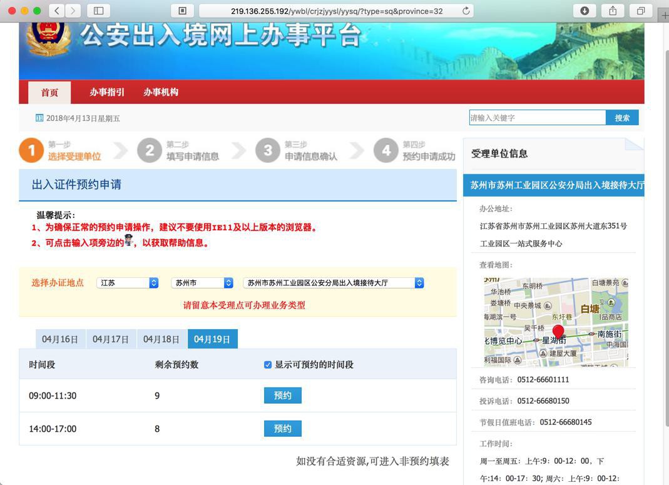
Task: Click consultation phone 0512-66601111
Action: pyautogui.click(x=543, y=380)
